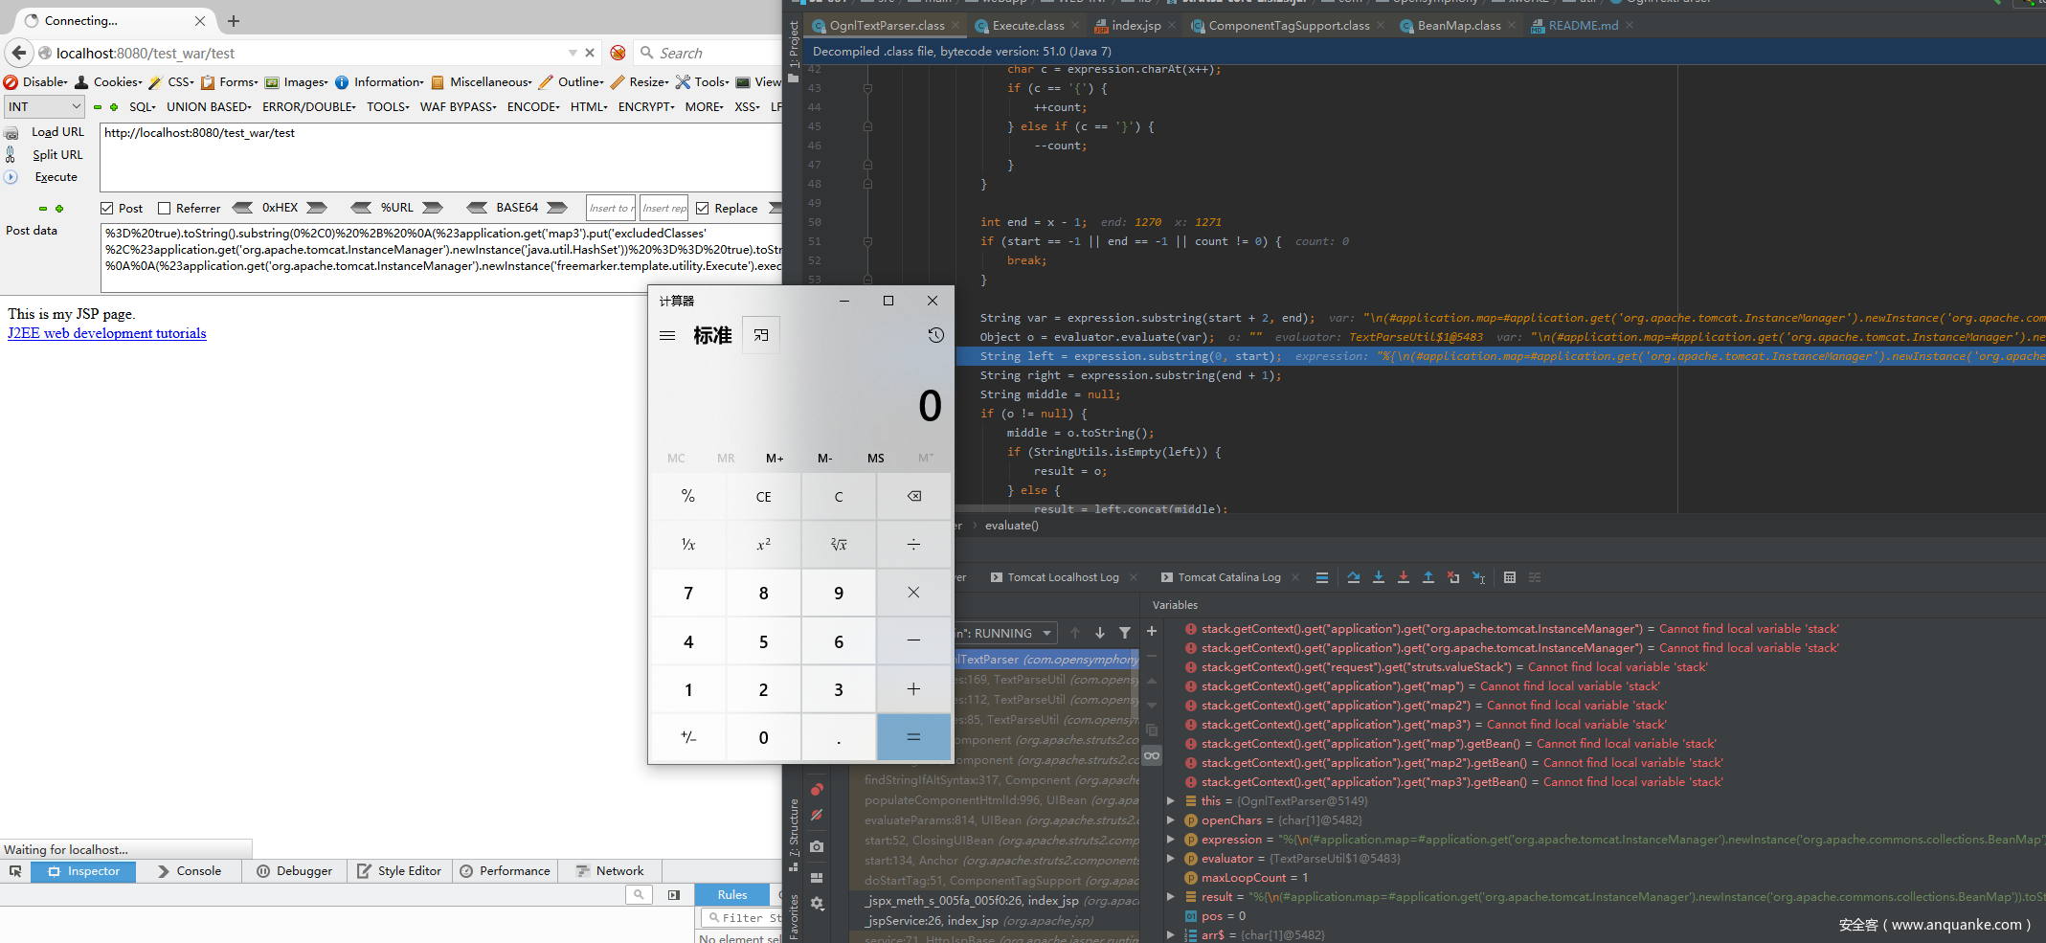Click Step Out up-arrow icon
This screenshot has width=2046, height=943.
point(1428,577)
